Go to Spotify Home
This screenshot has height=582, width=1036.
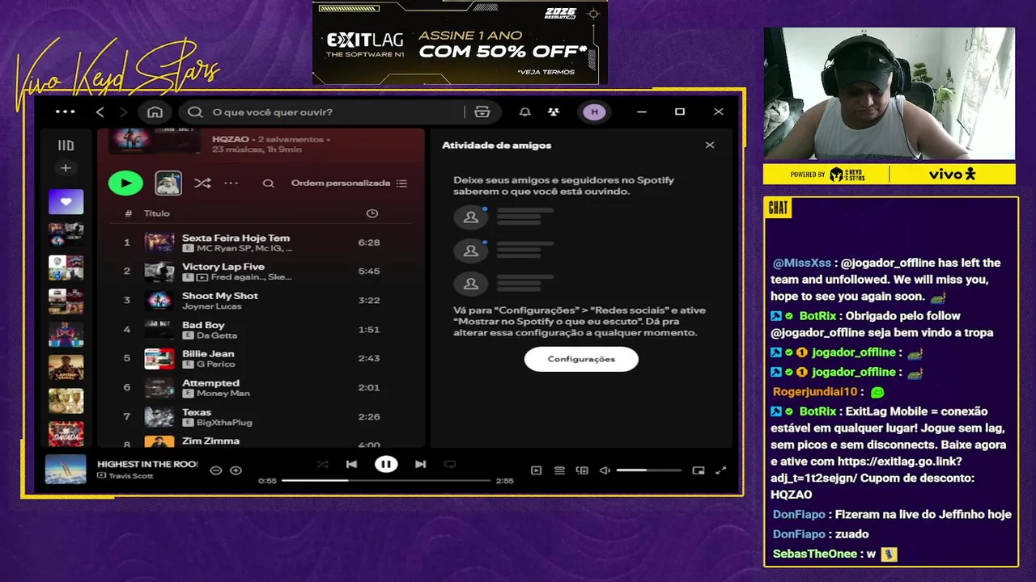coord(155,112)
